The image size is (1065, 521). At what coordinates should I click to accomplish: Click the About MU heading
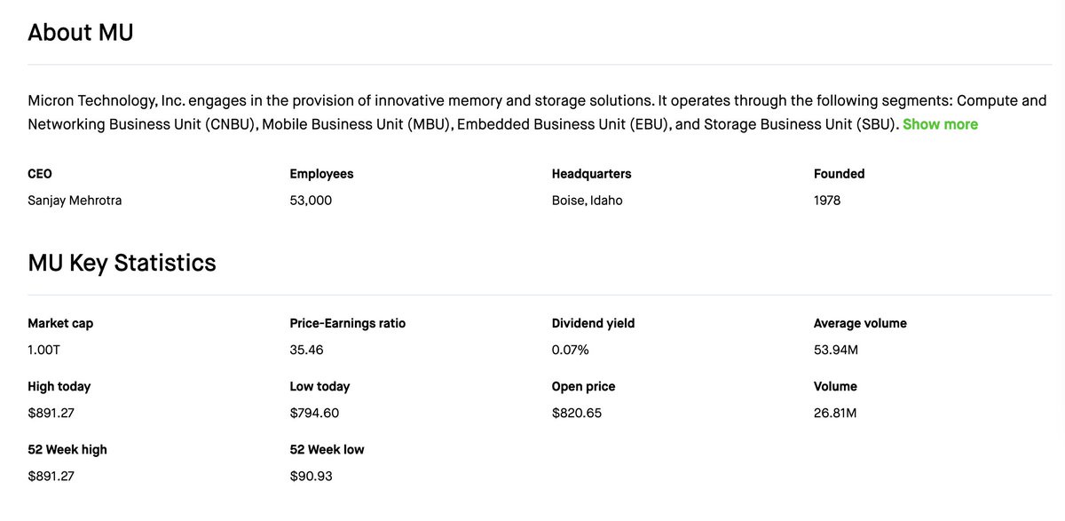pos(81,33)
